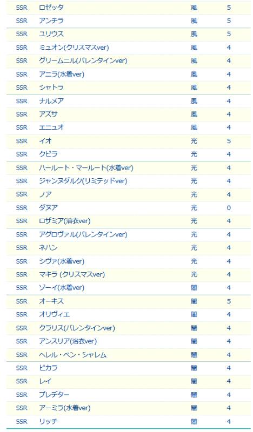Click グリームニル(バレンタインver) link

coord(83,60)
